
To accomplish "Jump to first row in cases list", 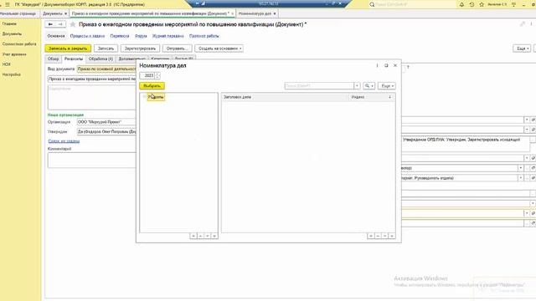I will tap(370, 236).
